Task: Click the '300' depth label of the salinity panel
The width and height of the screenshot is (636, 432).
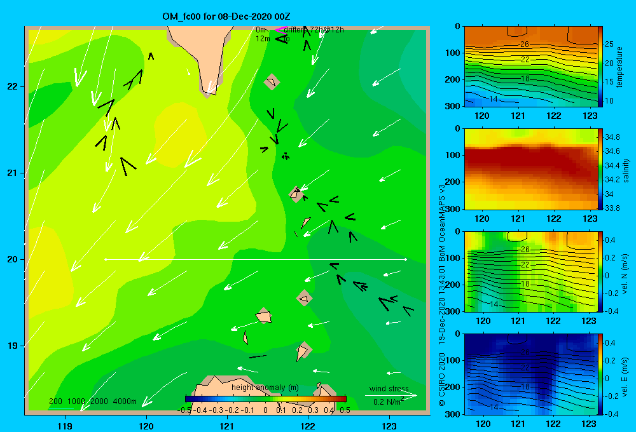Action: 453,209
